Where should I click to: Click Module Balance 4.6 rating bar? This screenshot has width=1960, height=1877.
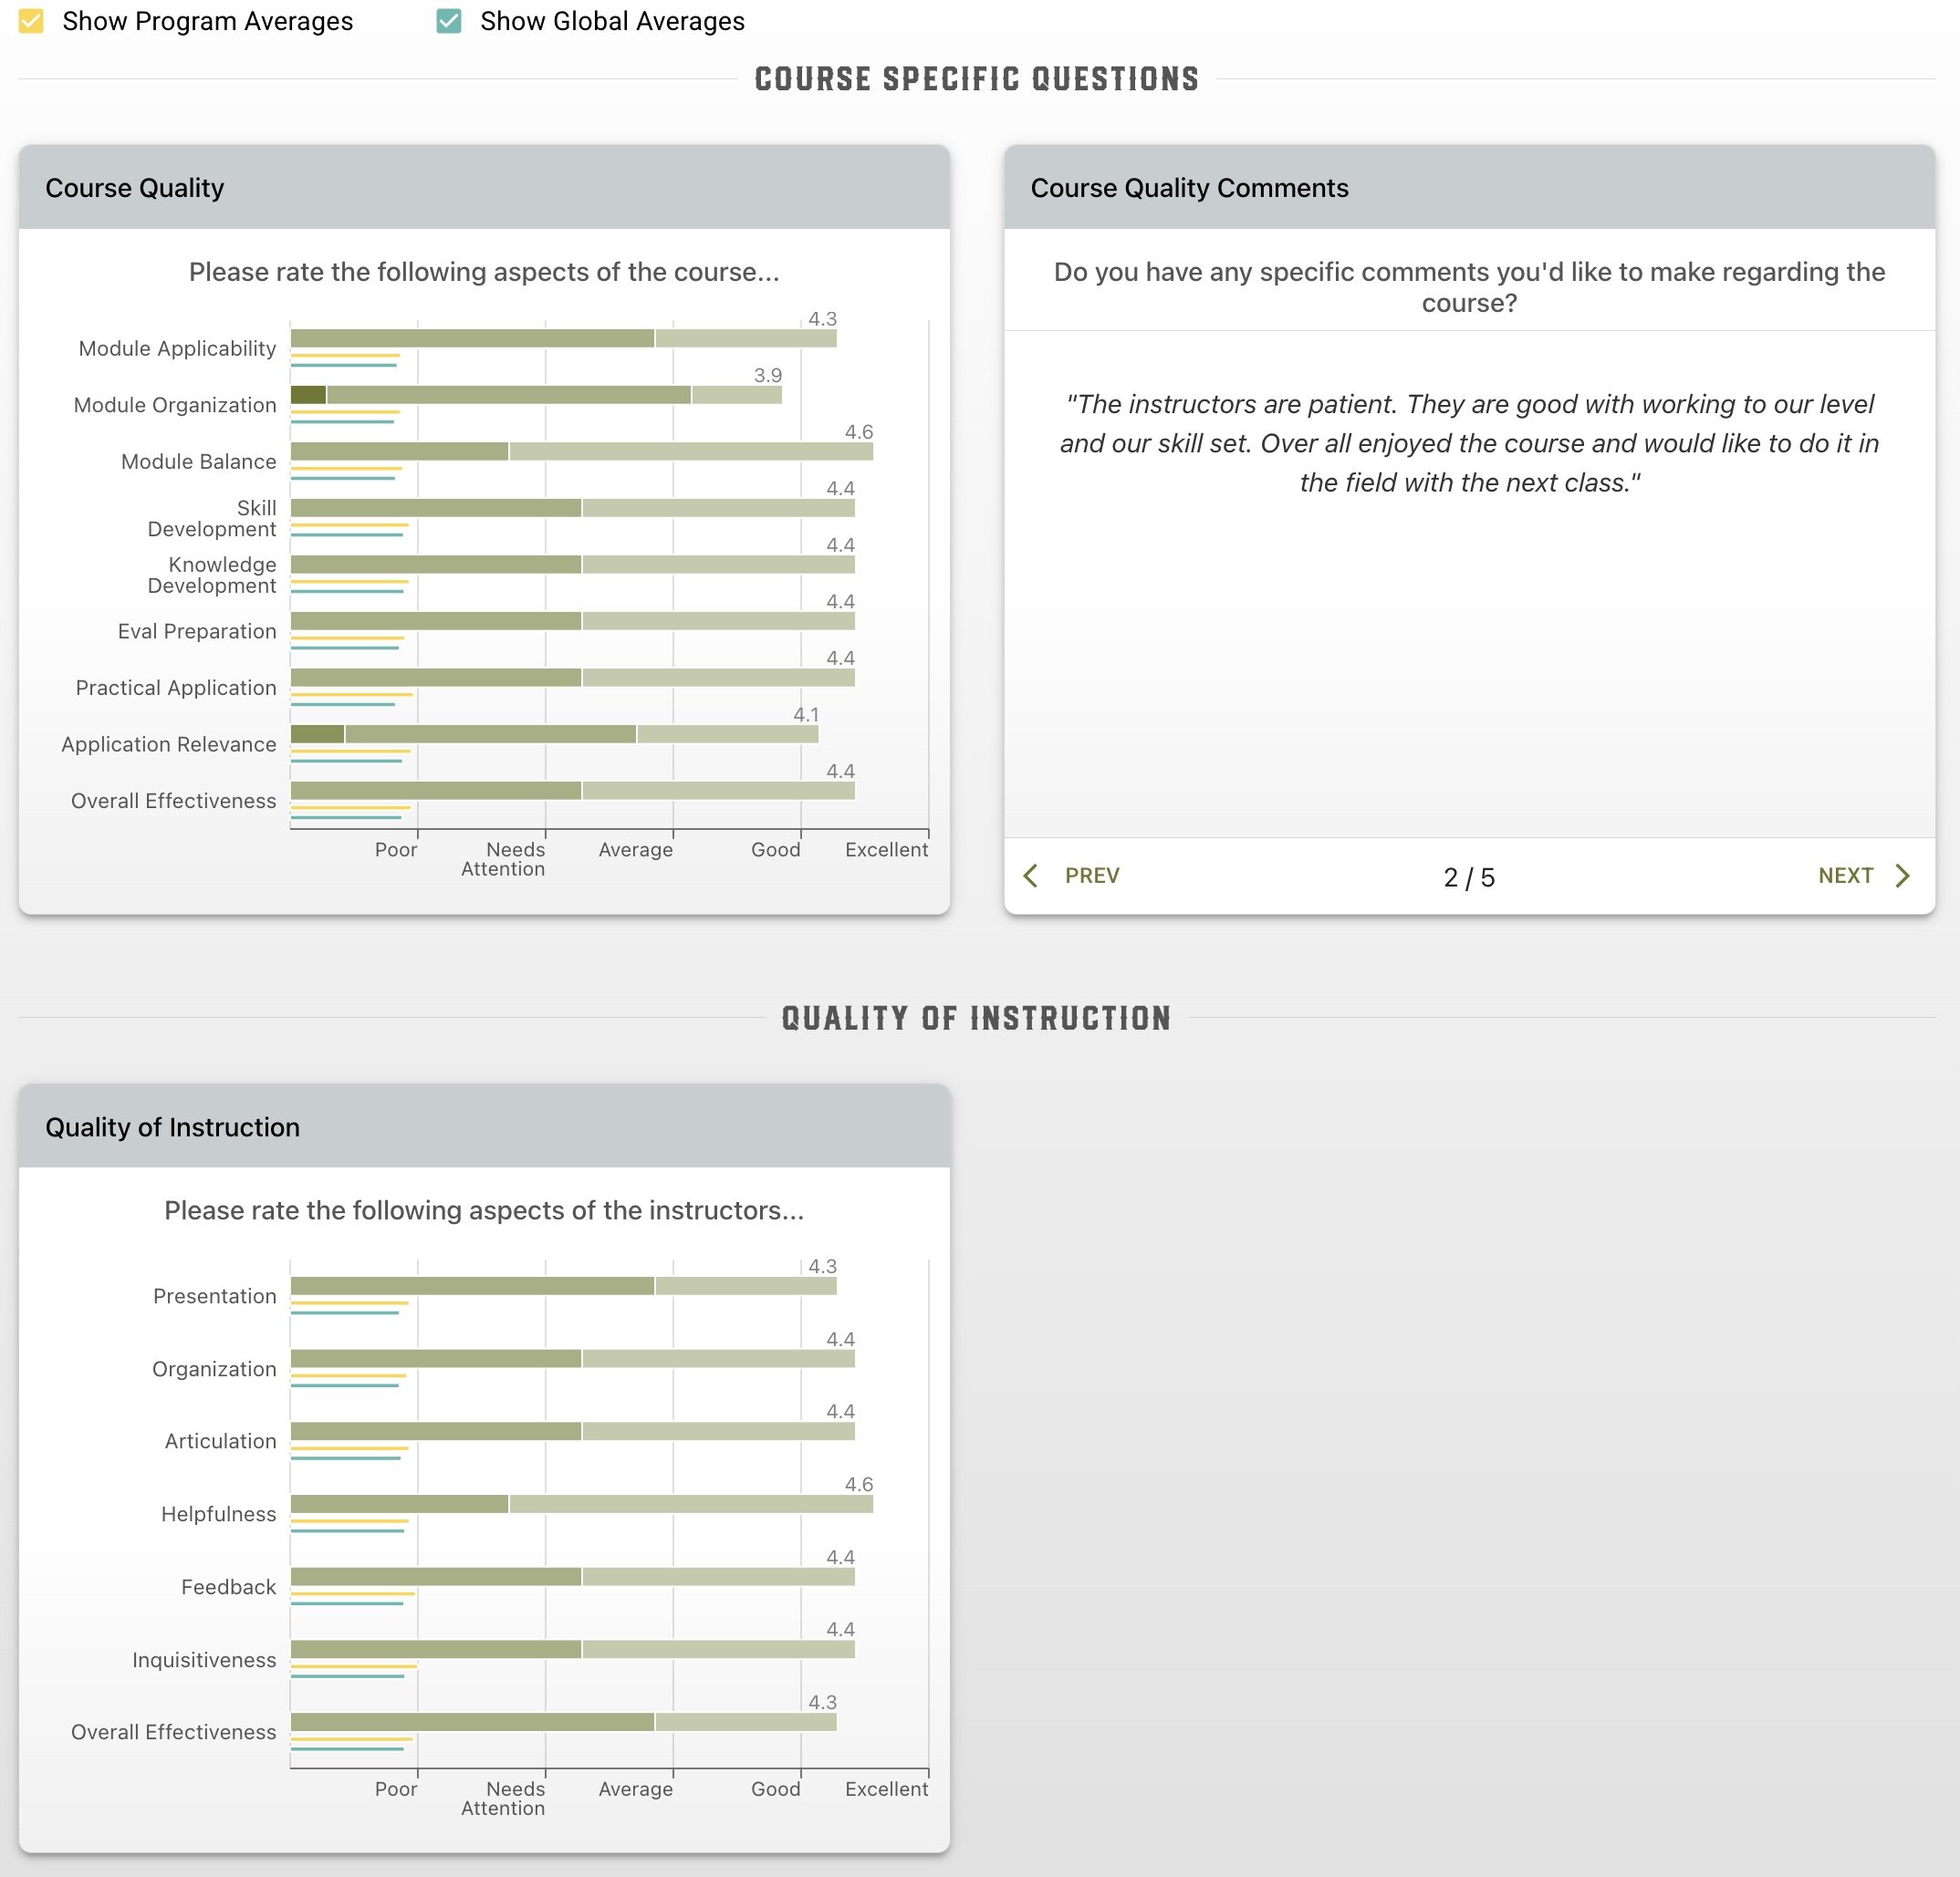coord(581,451)
